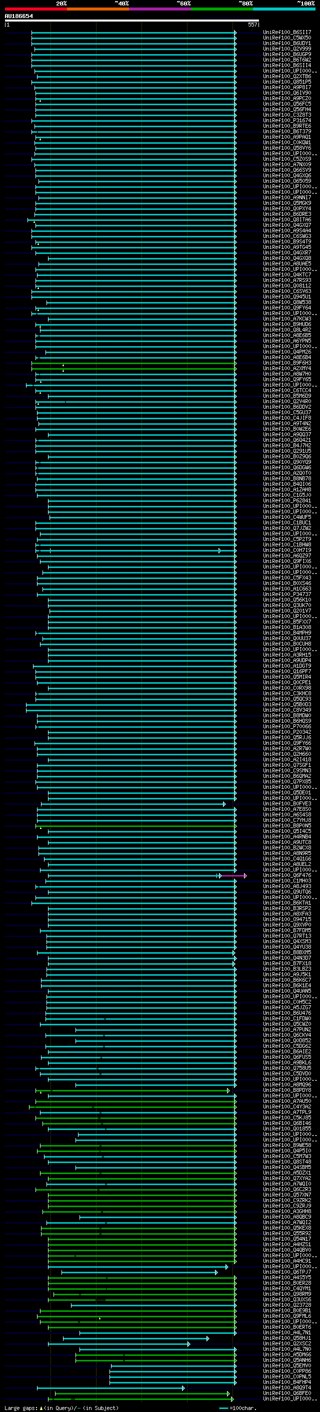Select the UniRef100_A9P8I7 label
320x1412 pixels.
click(287, 87)
